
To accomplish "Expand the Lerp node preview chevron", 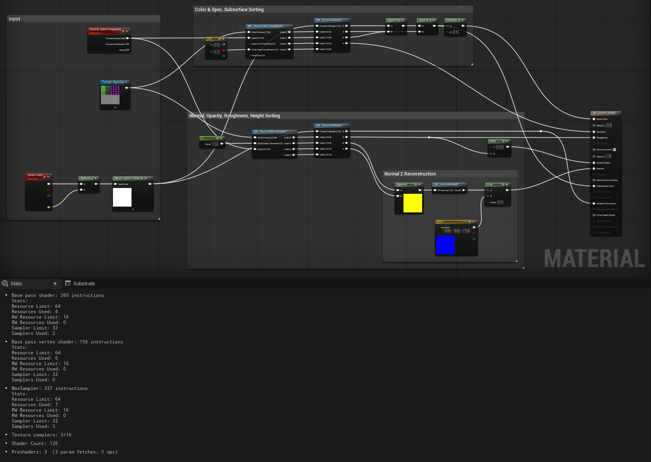I will (x=507, y=184).
